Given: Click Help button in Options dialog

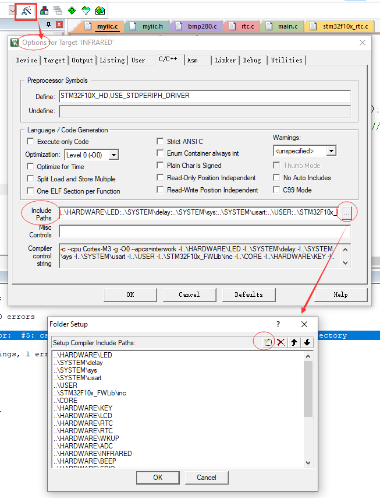Looking at the screenshot, I should [x=340, y=294].
